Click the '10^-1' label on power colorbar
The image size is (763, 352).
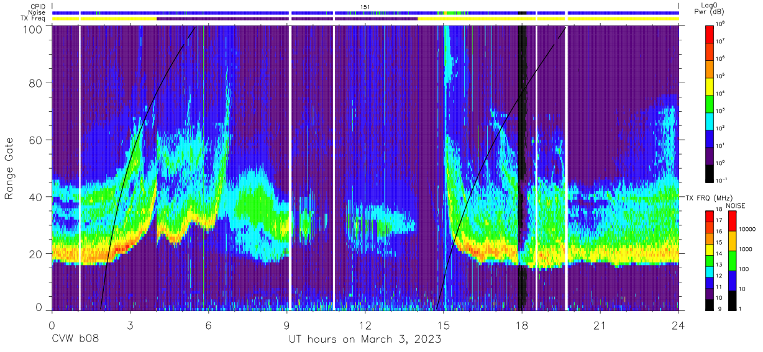(x=722, y=179)
